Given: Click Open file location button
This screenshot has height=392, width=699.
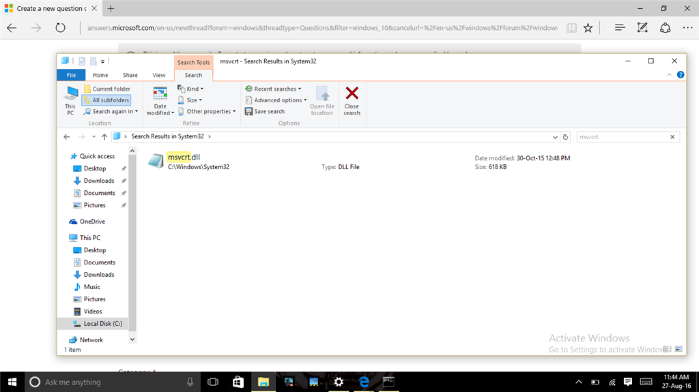Looking at the screenshot, I should tap(322, 101).
